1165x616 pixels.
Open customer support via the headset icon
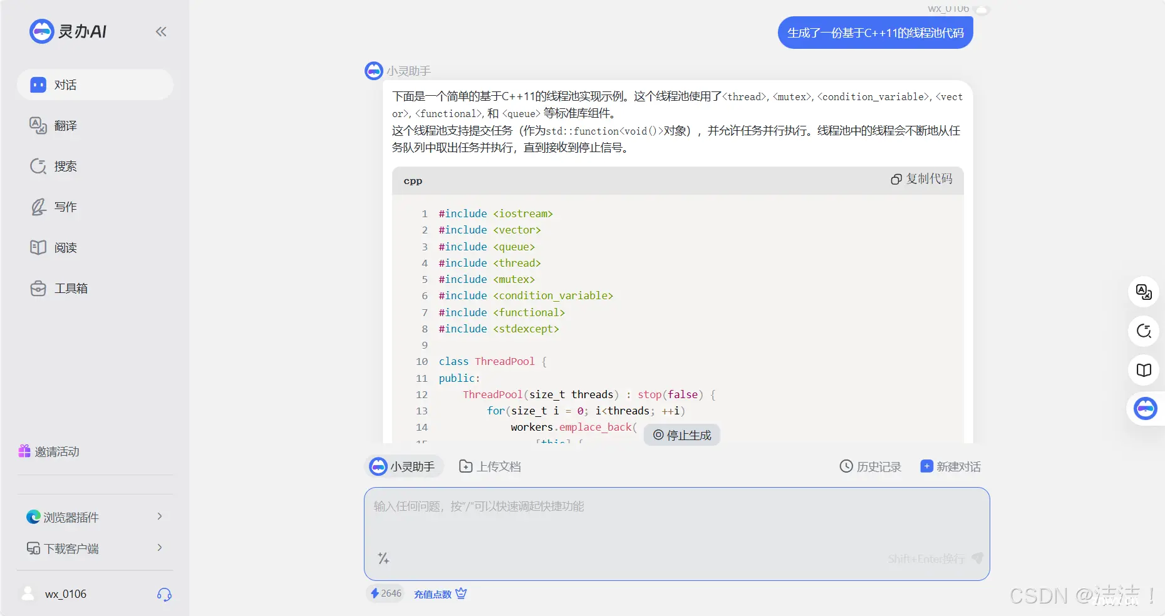pos(164,594)
